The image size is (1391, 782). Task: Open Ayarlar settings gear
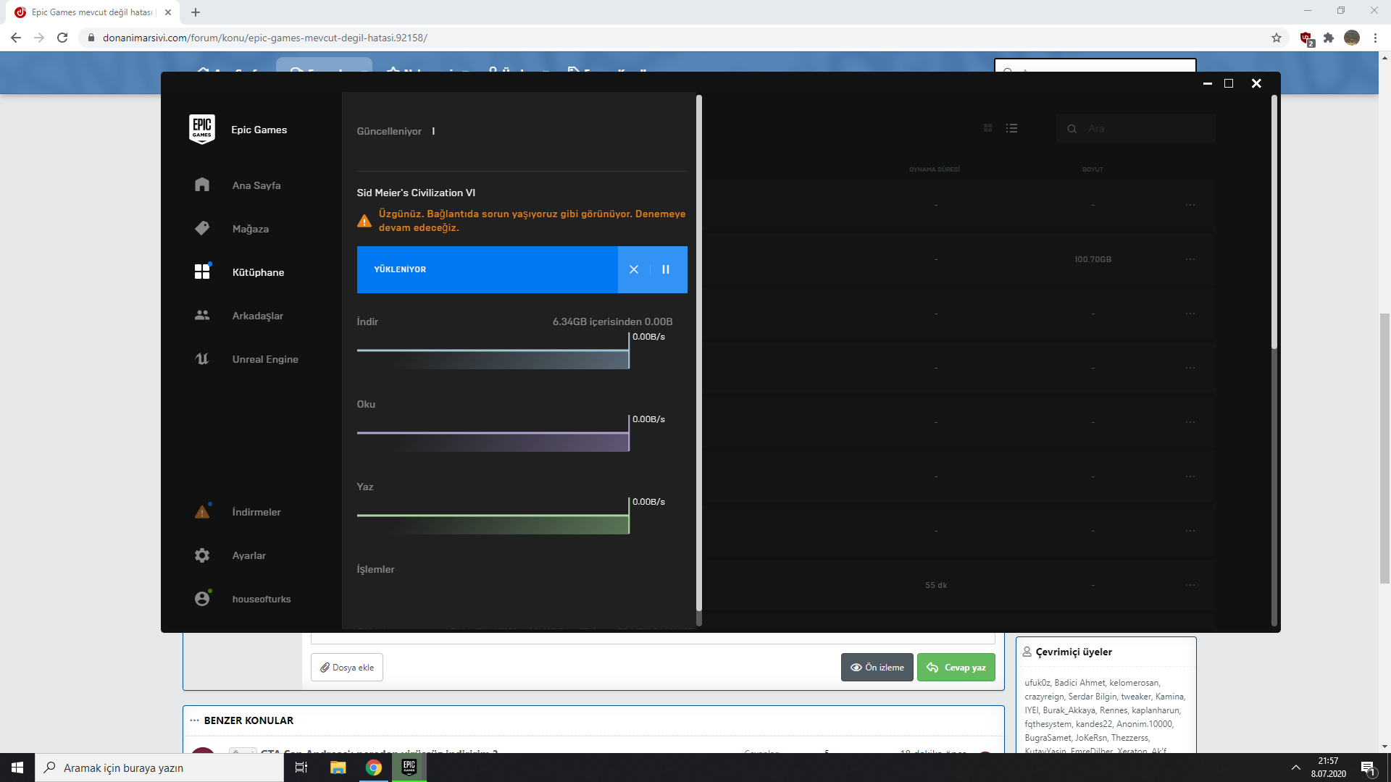pyautogui.click(x=202, y=555)
